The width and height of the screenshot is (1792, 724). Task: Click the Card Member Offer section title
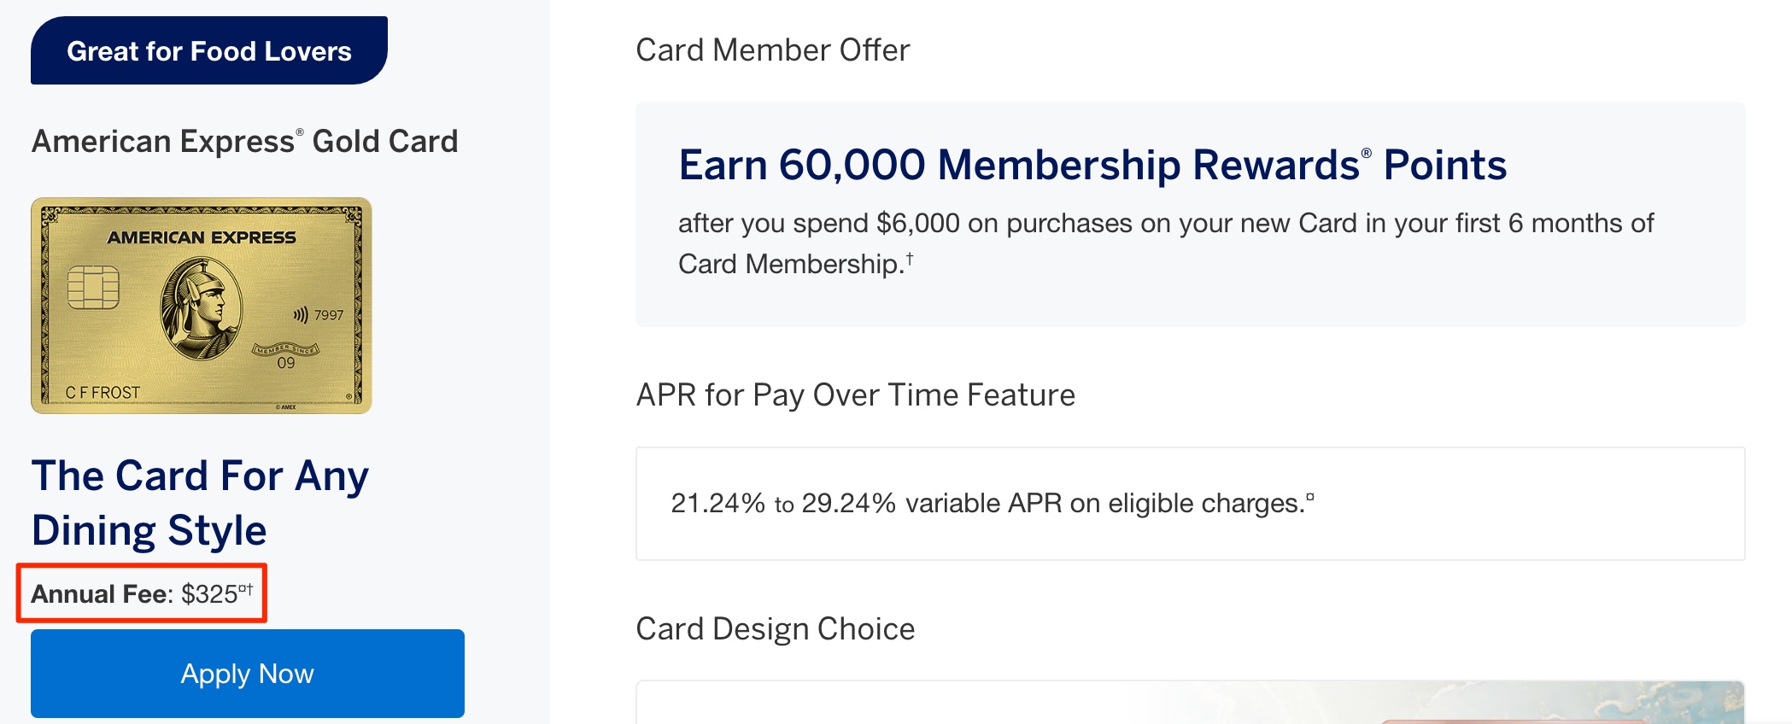coord(772,50)
